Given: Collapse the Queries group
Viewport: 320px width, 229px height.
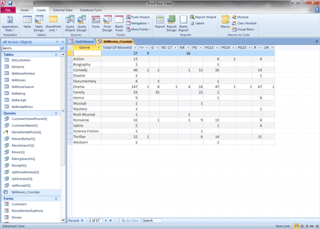Looking at the screenshot, I should 56,113.
